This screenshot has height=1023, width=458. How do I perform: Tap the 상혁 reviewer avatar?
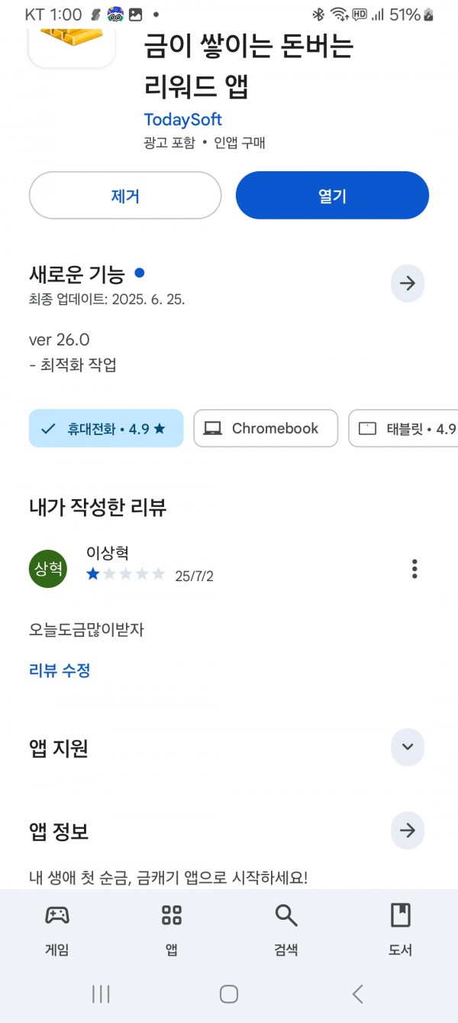(x=48, y=569)
